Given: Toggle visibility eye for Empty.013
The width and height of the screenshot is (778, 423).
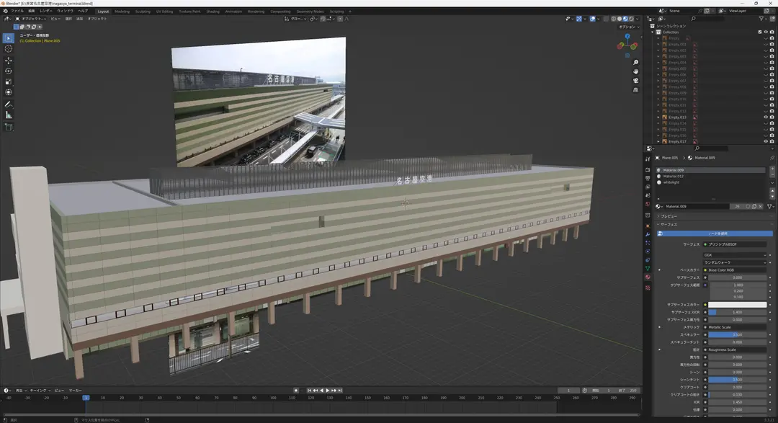Looking at the screenshot, I should (766, 117).
